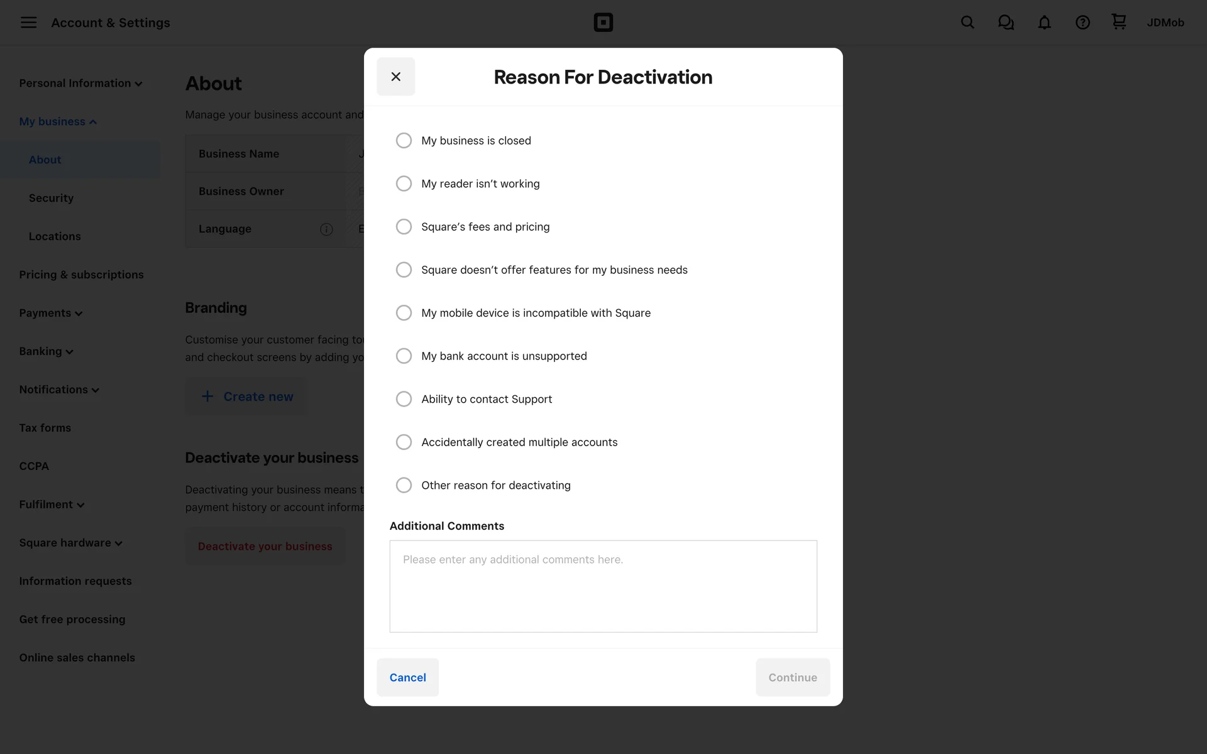
Task: Open the JDMob account menu
Action: tap(1165, 23)
